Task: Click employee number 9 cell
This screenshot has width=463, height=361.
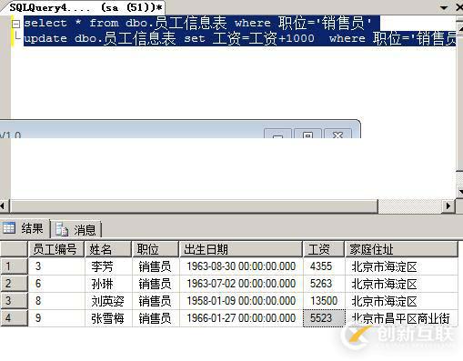Action: click(56, 318)
